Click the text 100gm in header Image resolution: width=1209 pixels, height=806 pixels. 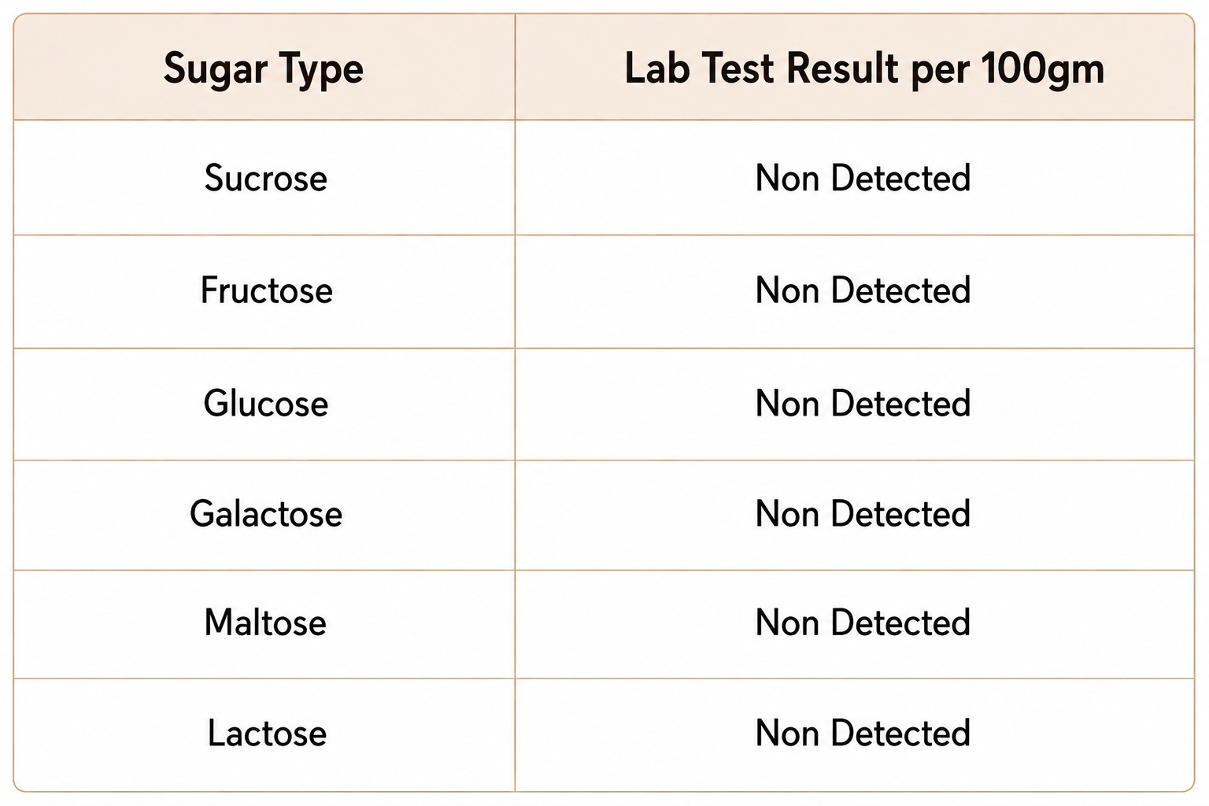pyautogui.click(x=1043, y=69)
